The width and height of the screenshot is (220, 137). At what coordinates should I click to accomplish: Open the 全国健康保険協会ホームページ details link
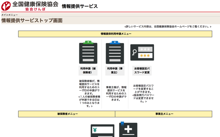click(x=168, y=27)
